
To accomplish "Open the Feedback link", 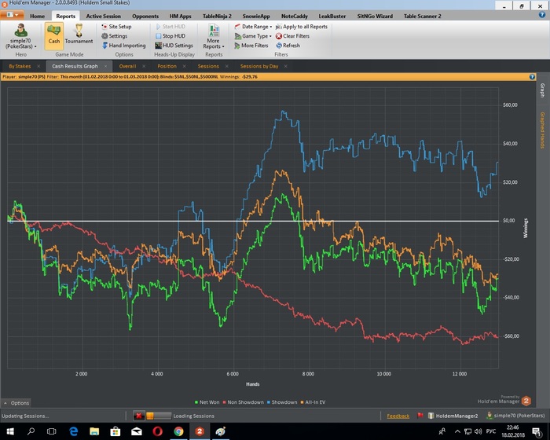I will pos(398,416).
